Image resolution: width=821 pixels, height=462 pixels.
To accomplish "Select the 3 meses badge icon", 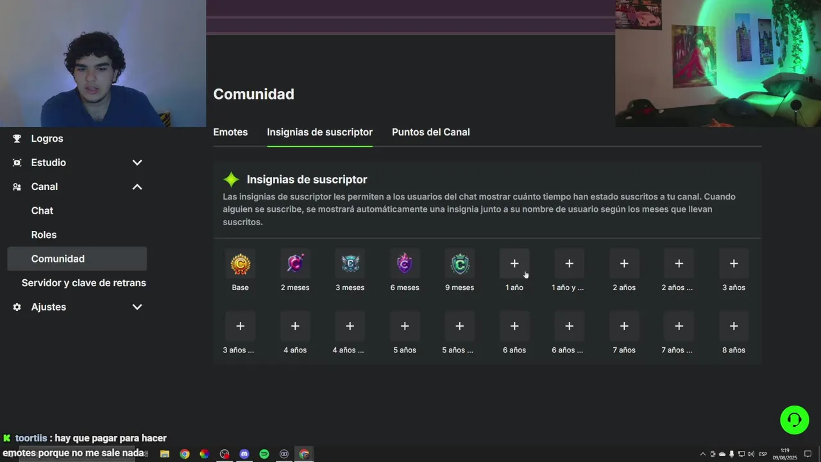I will click(x=350, y=264).
